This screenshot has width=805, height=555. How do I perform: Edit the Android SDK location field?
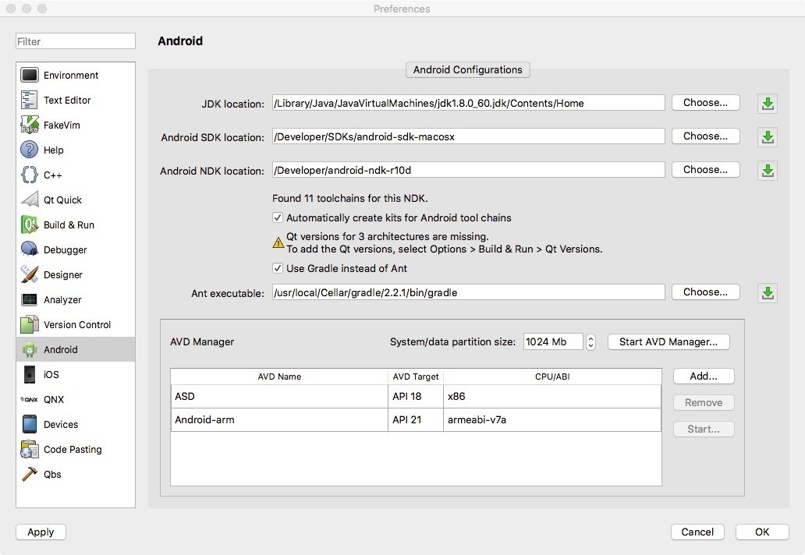[468, 136]
